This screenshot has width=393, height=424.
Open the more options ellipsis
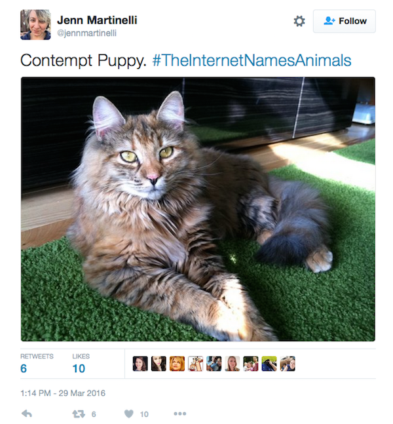coord(180,414)
